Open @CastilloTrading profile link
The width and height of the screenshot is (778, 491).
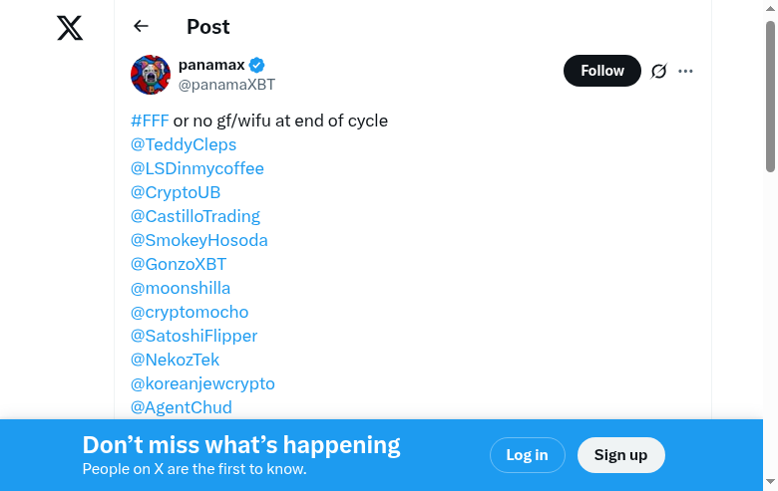(x=195, y=216)
